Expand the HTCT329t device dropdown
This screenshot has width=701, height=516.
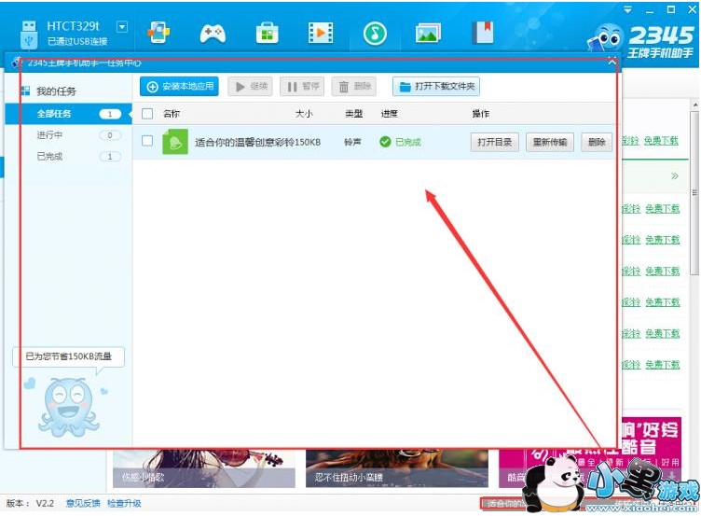pos(121,27)
